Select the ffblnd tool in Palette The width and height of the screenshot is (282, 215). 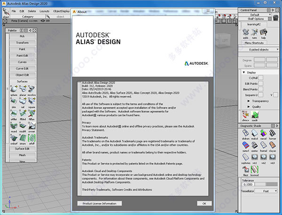point(23,113)
